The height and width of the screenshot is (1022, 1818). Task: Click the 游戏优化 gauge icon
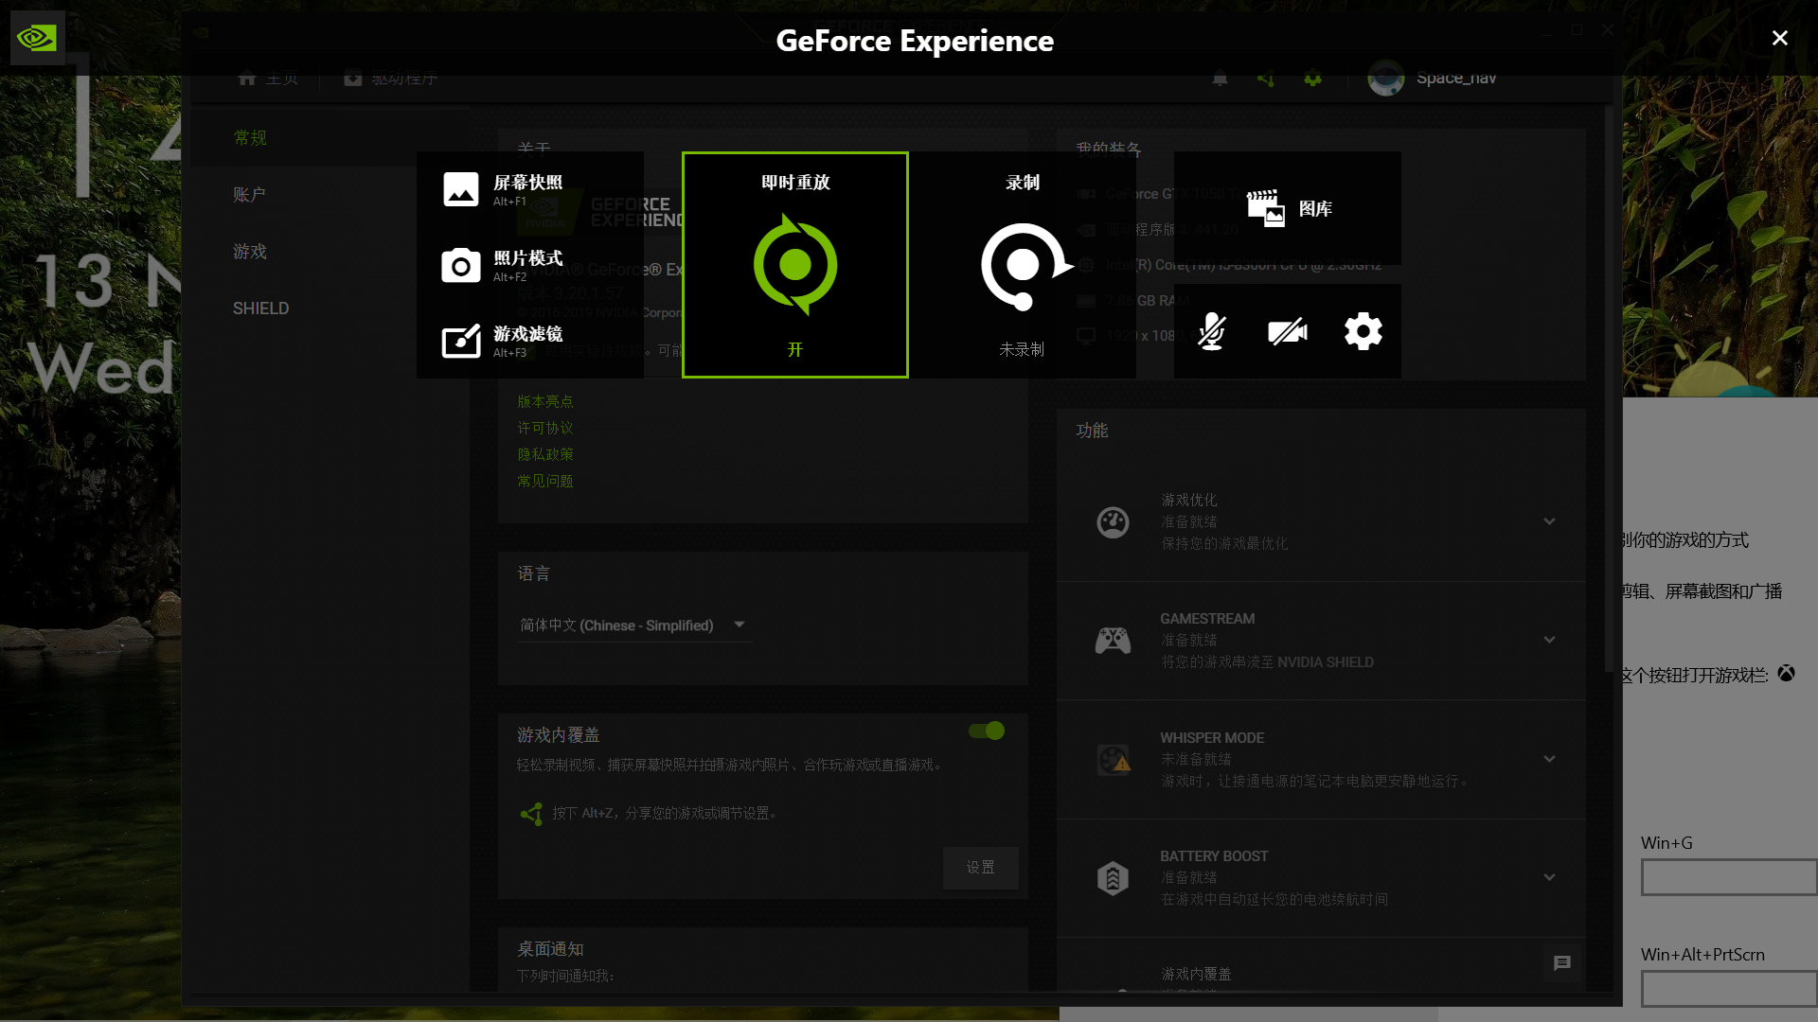click(x=1113, y=522)
